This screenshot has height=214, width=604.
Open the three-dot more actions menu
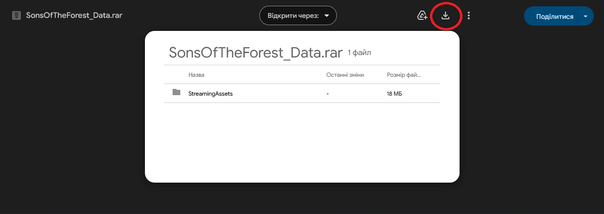tap(469, 16)
